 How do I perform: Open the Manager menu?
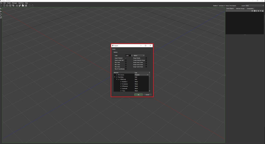[x=14, y=3]
